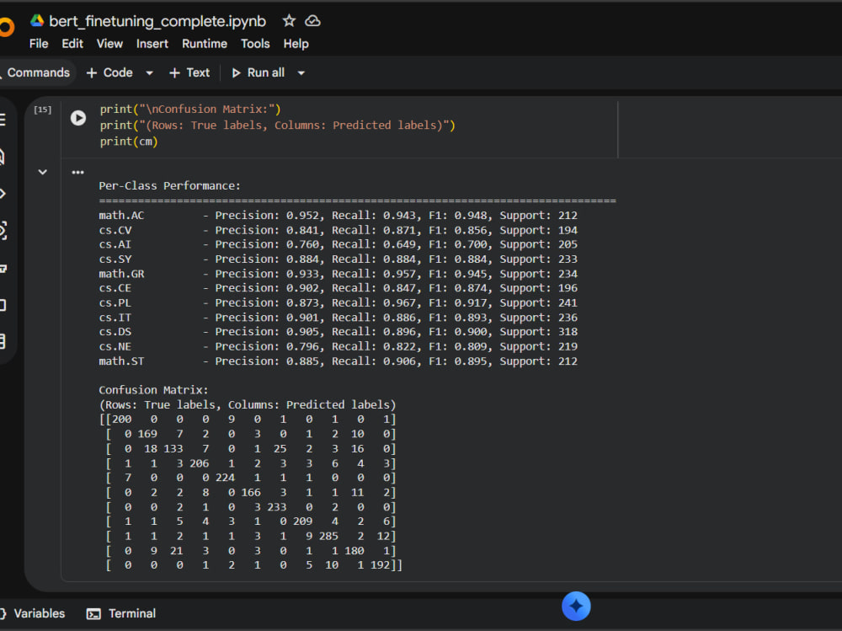Image resolution: width=842 pixels, height=631 pixels.
Task: Open the View menu
Action: (x=109, y=44)
